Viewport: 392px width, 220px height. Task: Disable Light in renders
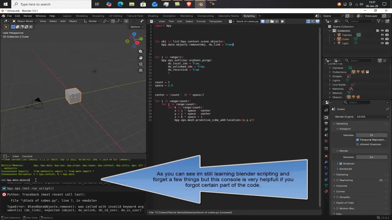387,43
